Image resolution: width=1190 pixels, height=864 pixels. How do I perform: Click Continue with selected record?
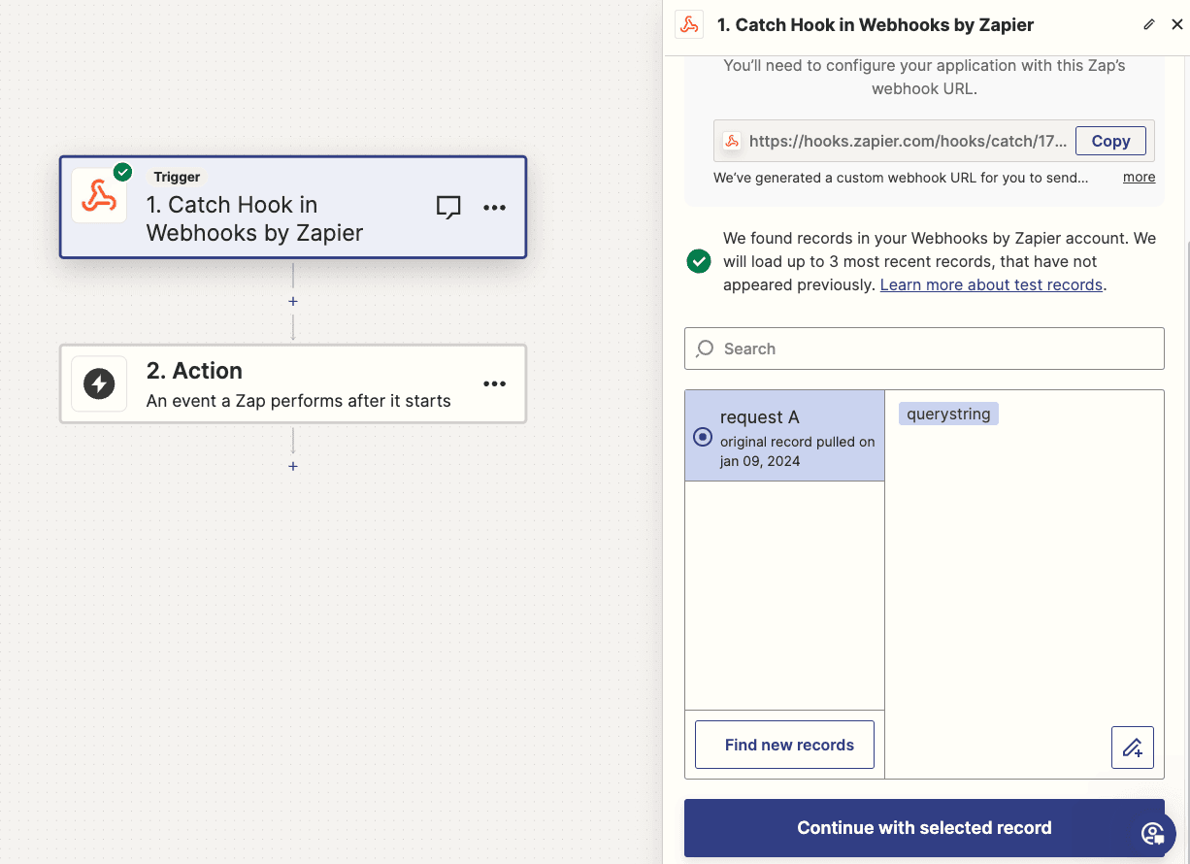tap(924, 828)
